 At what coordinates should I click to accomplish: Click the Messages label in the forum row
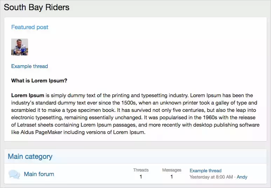(172, 170)
